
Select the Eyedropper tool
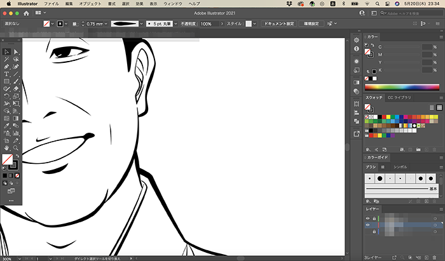pos(6,126)
